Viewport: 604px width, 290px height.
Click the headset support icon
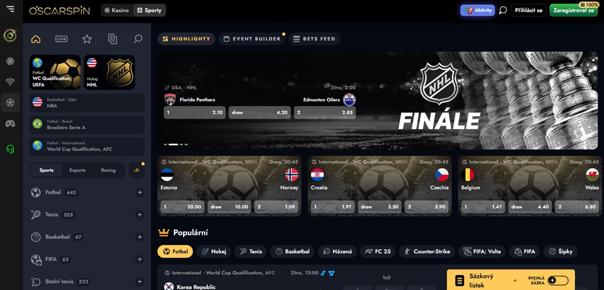(x=10, y=150)
